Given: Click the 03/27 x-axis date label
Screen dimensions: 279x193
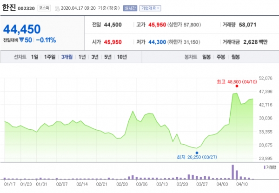Looking at the screenshot, I should click(x=202, y=184).
